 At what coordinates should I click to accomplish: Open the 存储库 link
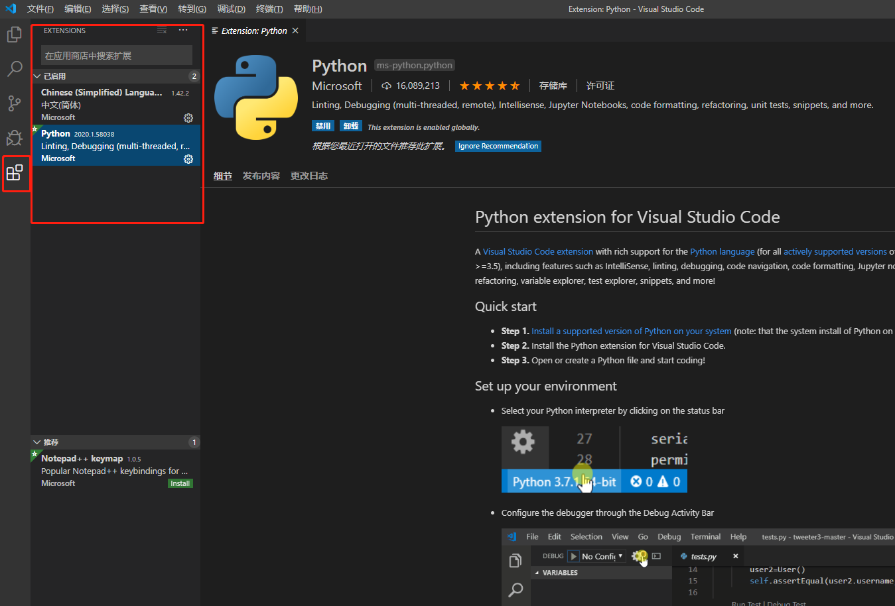coord(553,86)
